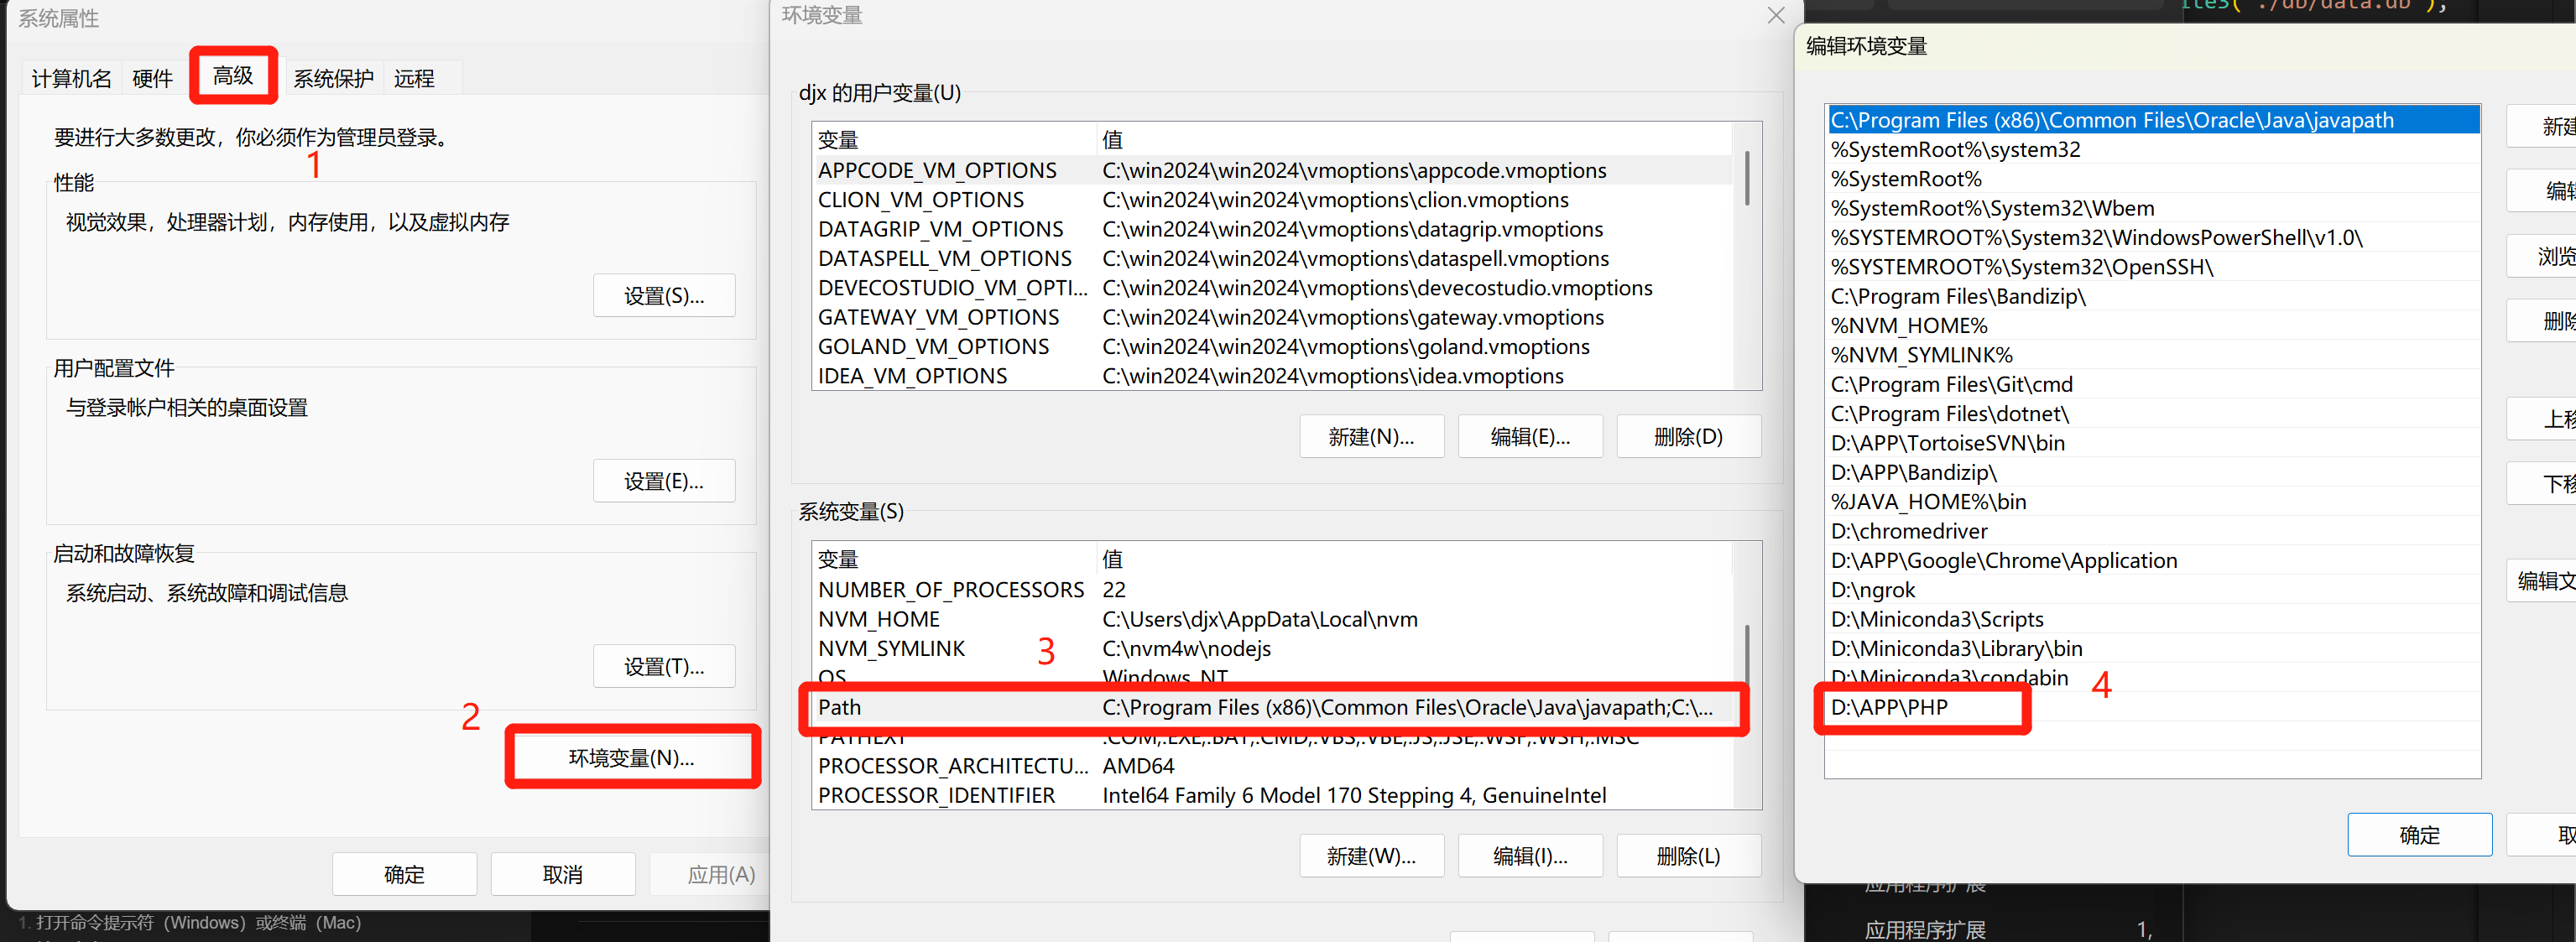Screen dimensions: 2576x942
Task: Switch to the 远程 tab
Action: [413, 77]
